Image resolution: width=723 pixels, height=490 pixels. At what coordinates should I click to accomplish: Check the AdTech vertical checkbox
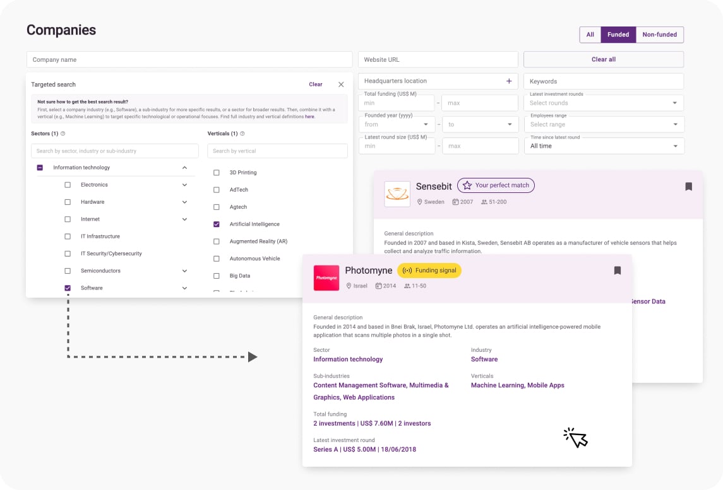point(216,190)
